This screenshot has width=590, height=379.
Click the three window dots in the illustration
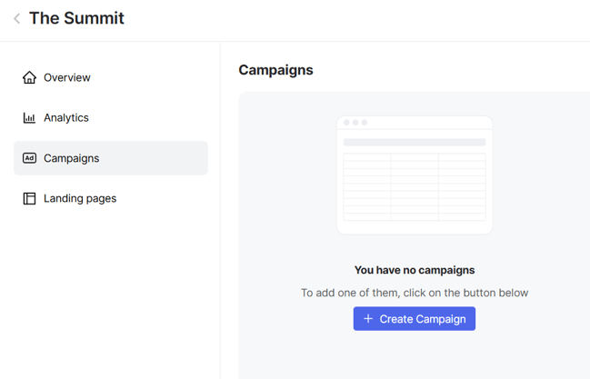[x=355, y=123]
